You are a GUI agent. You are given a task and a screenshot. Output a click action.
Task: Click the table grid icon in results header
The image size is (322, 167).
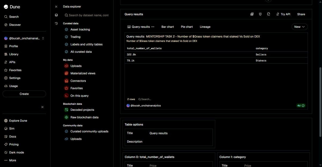coord(252,14)
